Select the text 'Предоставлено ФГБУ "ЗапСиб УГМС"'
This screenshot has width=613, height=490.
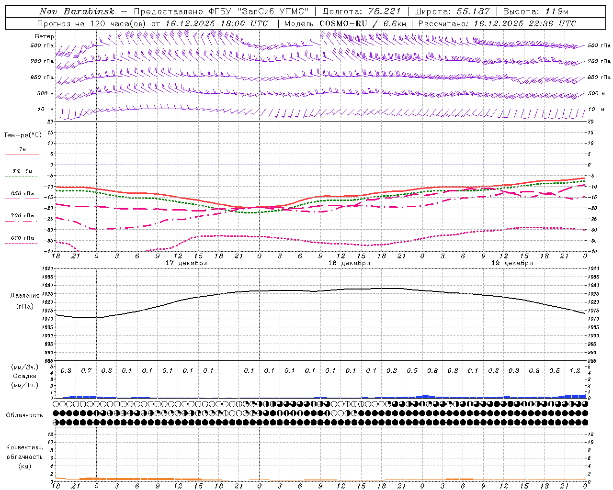click(x=221, y=11)
